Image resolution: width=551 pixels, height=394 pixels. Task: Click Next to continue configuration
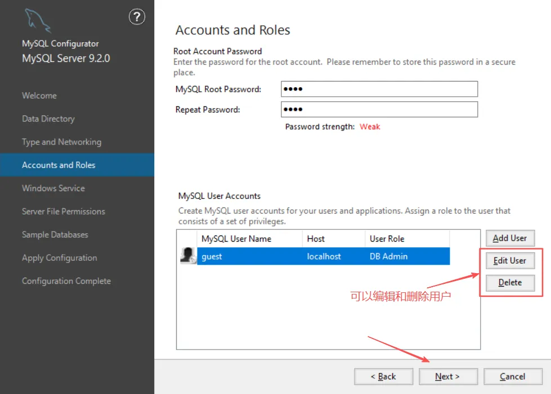pyautogui.click(x=448, y=377)
